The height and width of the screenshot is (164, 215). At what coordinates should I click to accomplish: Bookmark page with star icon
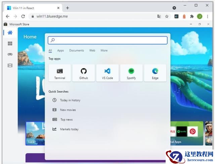167,16
